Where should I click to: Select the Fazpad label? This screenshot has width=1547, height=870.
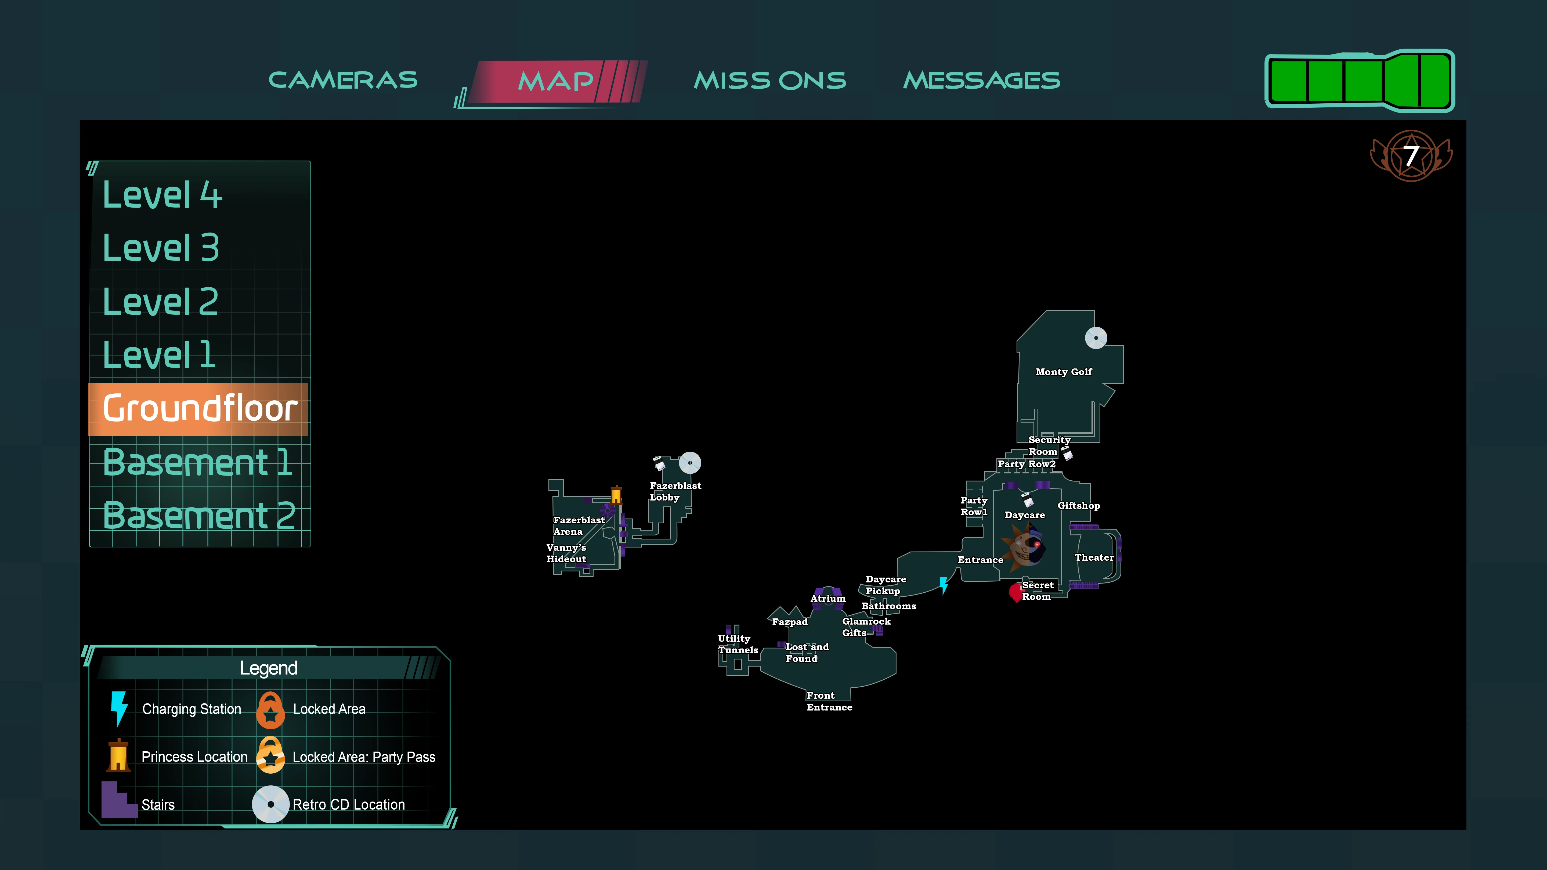(790, 622)
